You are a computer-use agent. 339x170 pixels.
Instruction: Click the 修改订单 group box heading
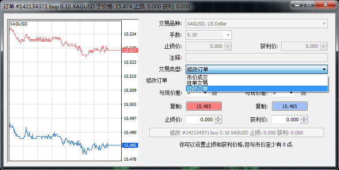coord(157,80)
